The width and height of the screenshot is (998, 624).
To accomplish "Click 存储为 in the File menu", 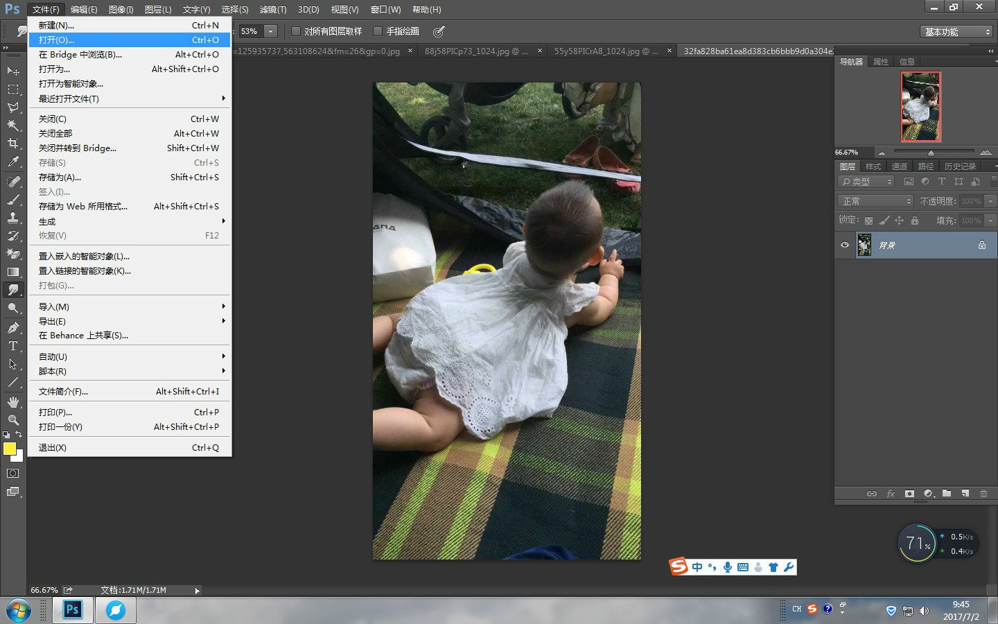I will pos(60,177).
